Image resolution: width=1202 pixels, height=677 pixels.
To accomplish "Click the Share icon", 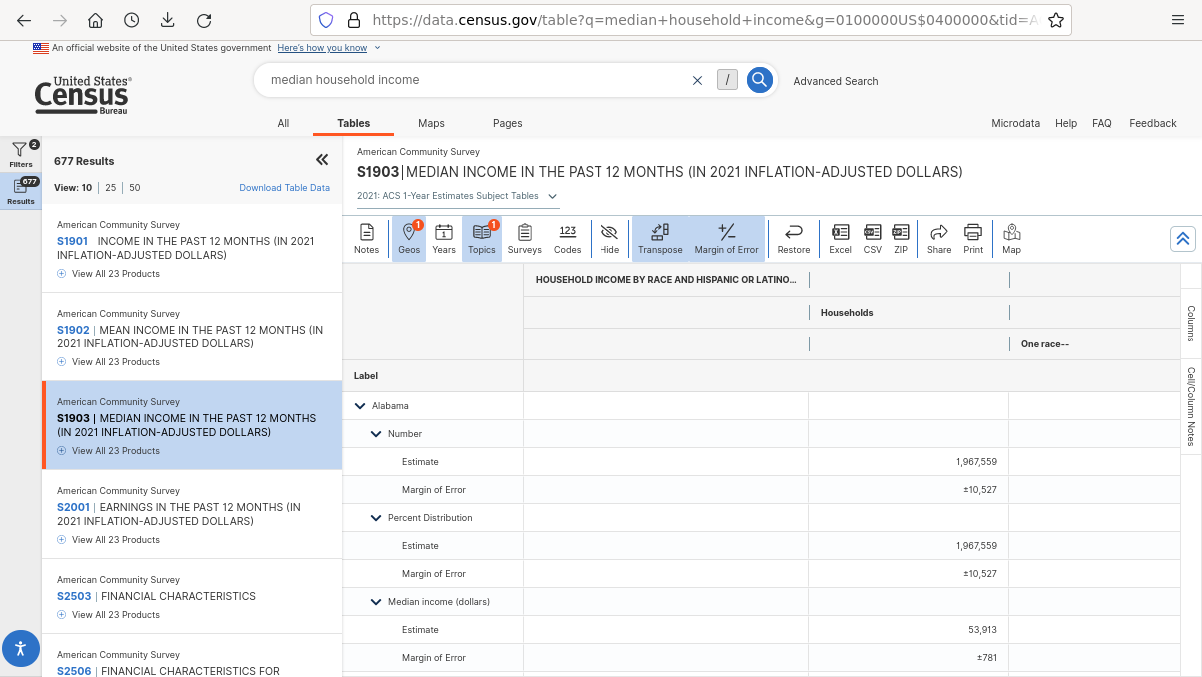I will tap(938, 238).
